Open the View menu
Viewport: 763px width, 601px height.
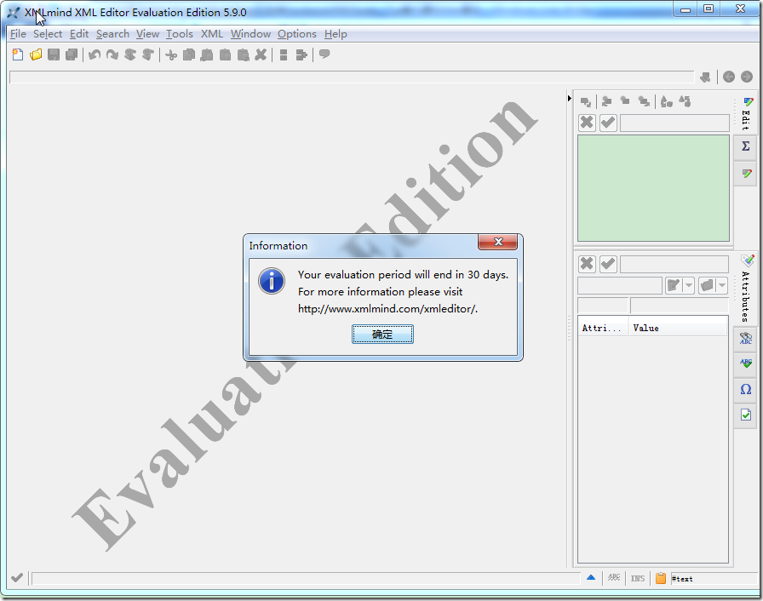coord(147,34)
